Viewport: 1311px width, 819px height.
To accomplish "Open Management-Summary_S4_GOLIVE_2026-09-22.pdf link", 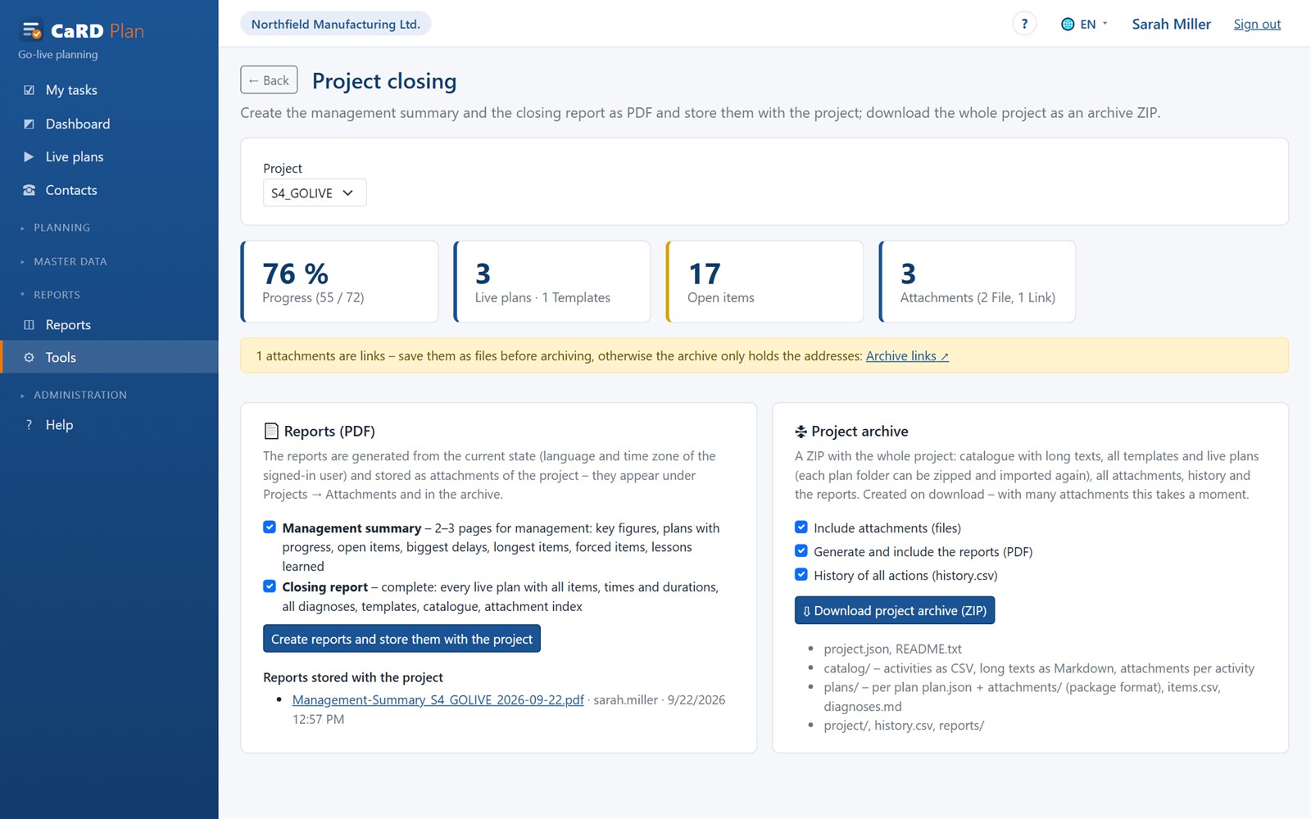I will click(438, 700).
